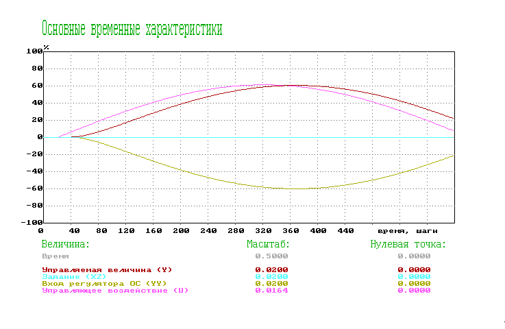505x329 pixels.
Task: Click the scale value 0.0164
Action: [x=271, y=291]
